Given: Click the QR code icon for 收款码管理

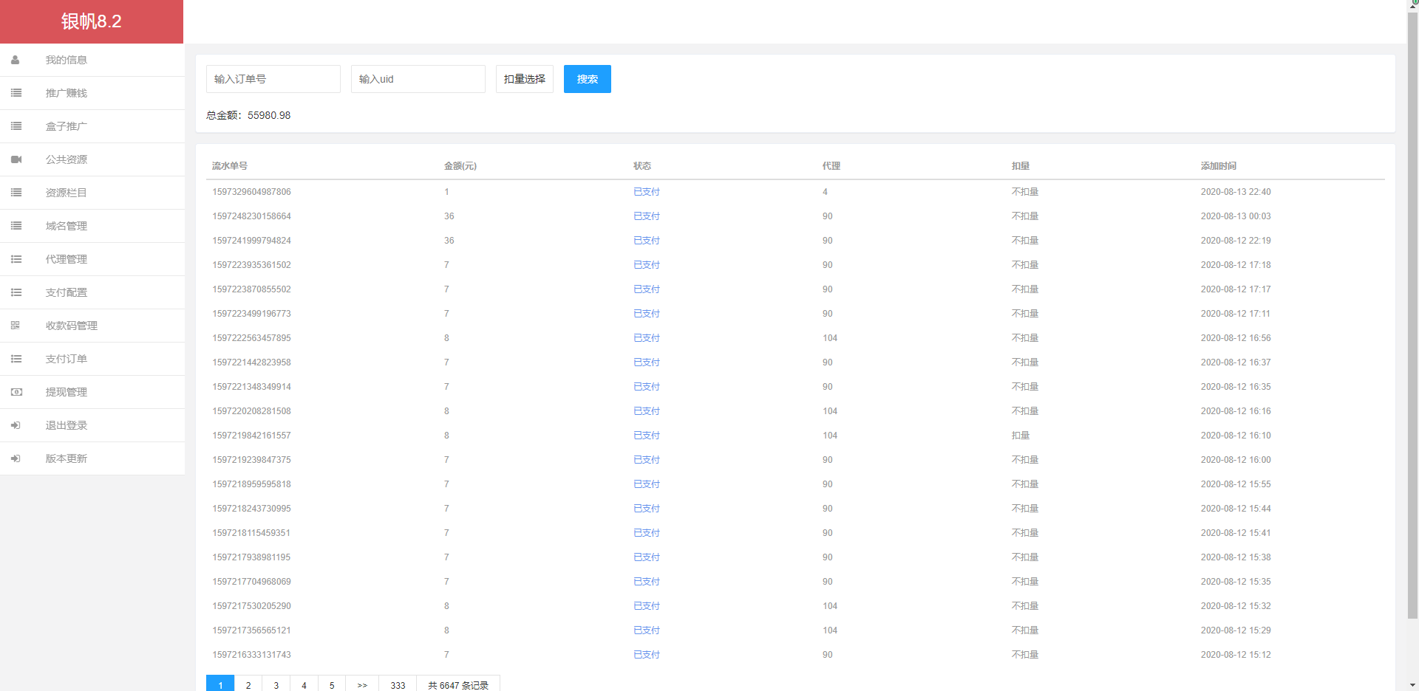Looking at the screenshot, I should (16, 326).
